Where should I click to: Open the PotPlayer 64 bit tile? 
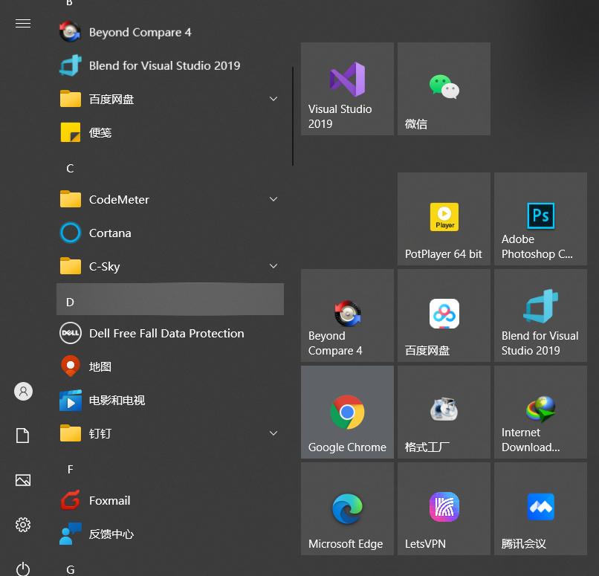444,219
